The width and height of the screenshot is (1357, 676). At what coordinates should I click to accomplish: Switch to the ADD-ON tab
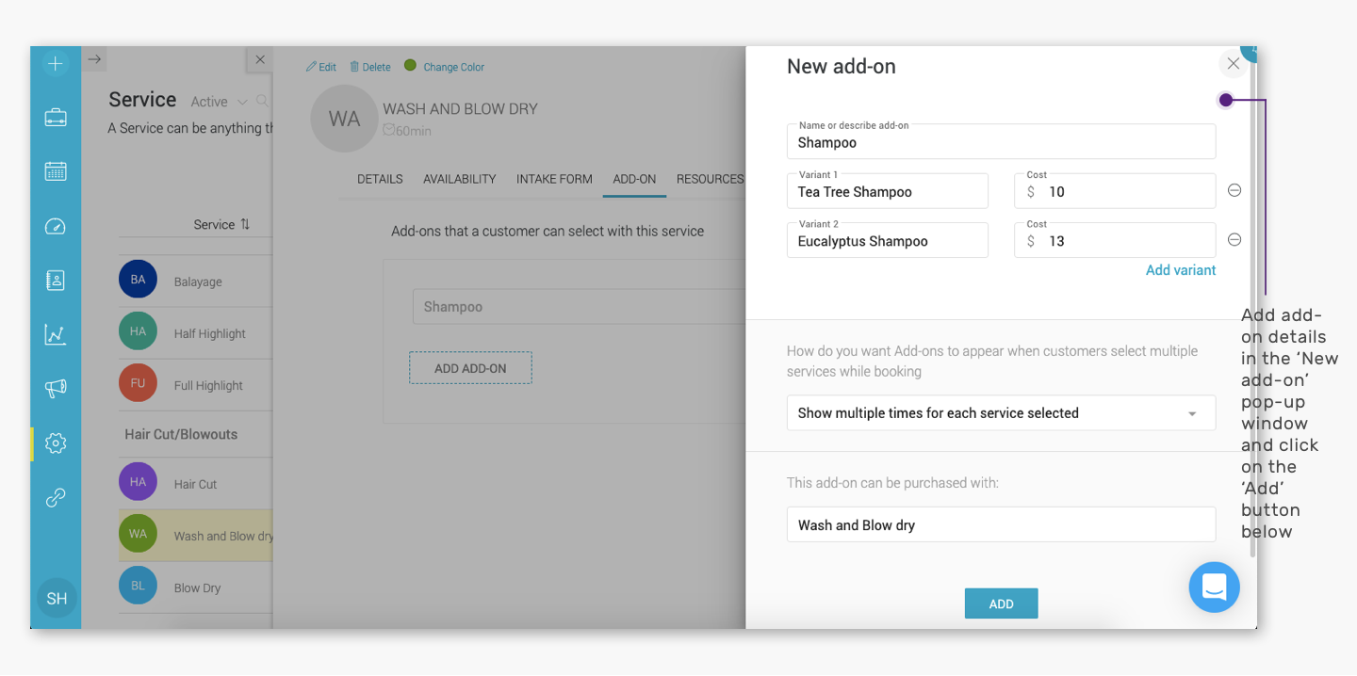click(x=634, y=179)
